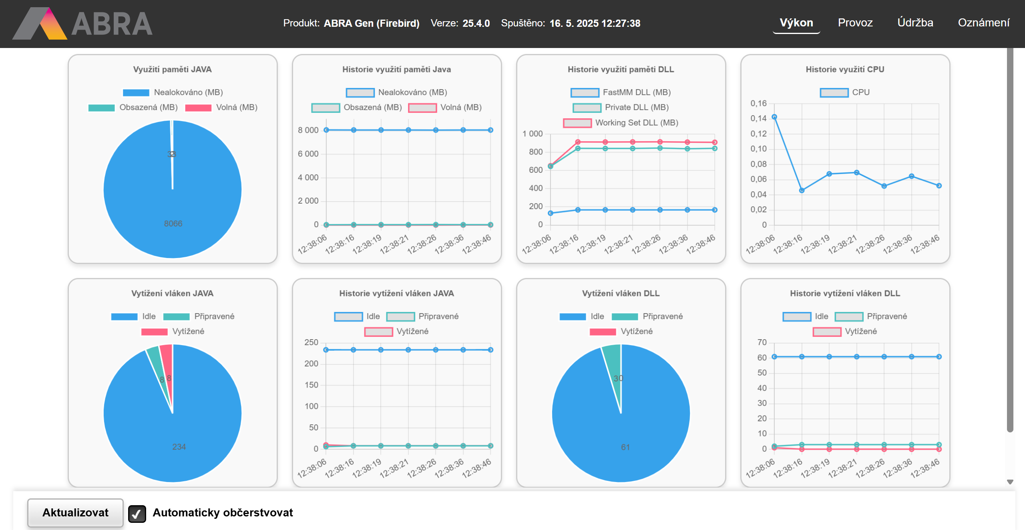
Task: Go to the Oznámení tab
Action: click(x=983, y=23)
